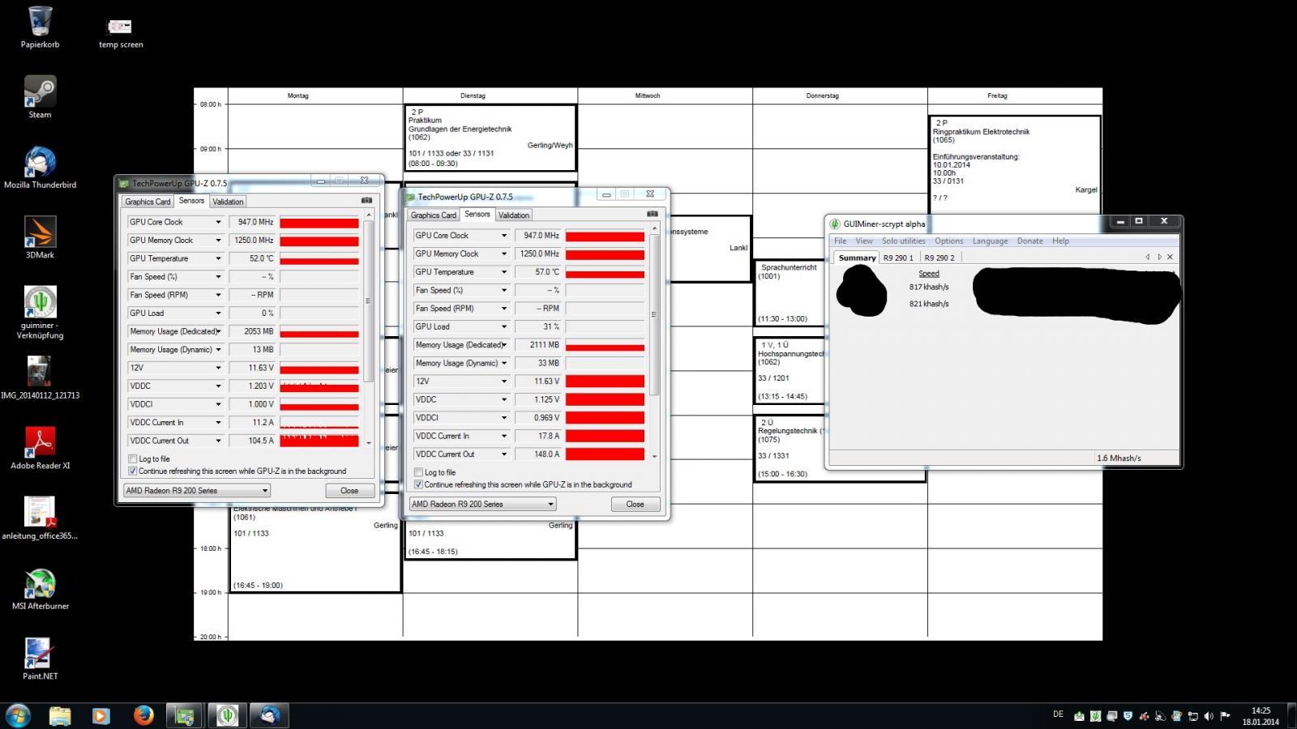The height and width of the screenshot is (729, 1297).
Task: Click the tab scroll-left arrow in GUIMiner
Action: tap(1148, 257)
